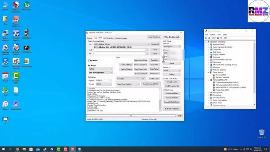This screenshot has width=270, height=152.
Task: Click Back arrow in Device Manager toolbar
Action: tap(206, 38)
